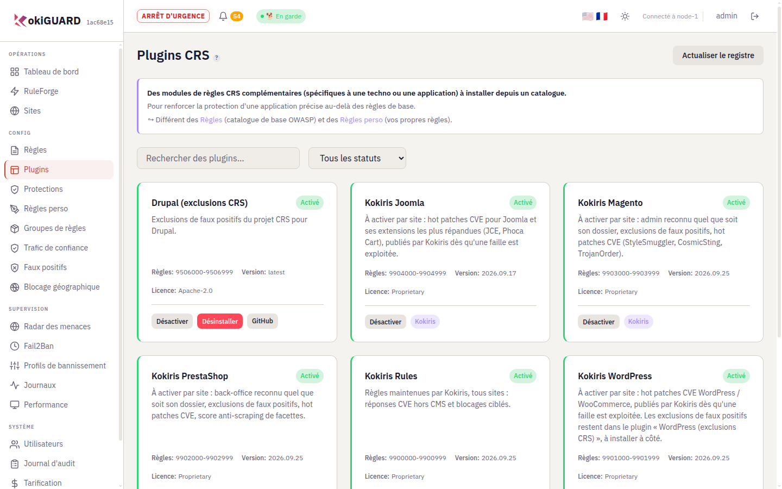
Task: Click the Sites globe icon
Action: point(15,111)
